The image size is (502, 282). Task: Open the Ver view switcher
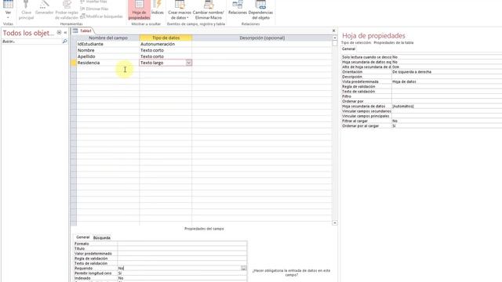pyautogui.click(x=8, y=9)
